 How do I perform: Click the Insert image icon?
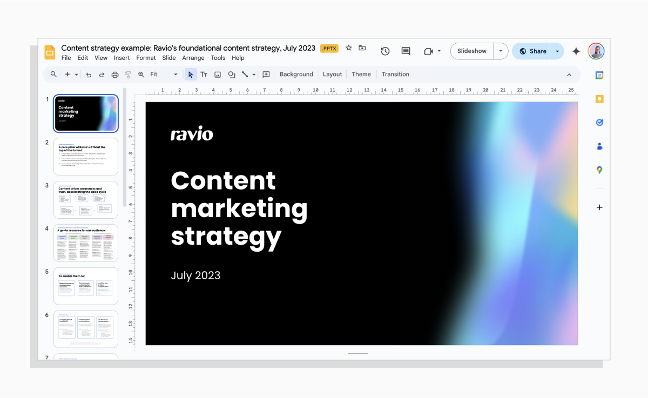click(x=218, y=75)
